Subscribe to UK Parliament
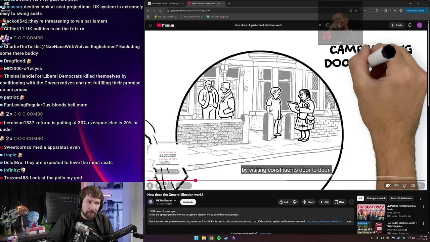This screenshot has width=430, height=242. point(188,202)
